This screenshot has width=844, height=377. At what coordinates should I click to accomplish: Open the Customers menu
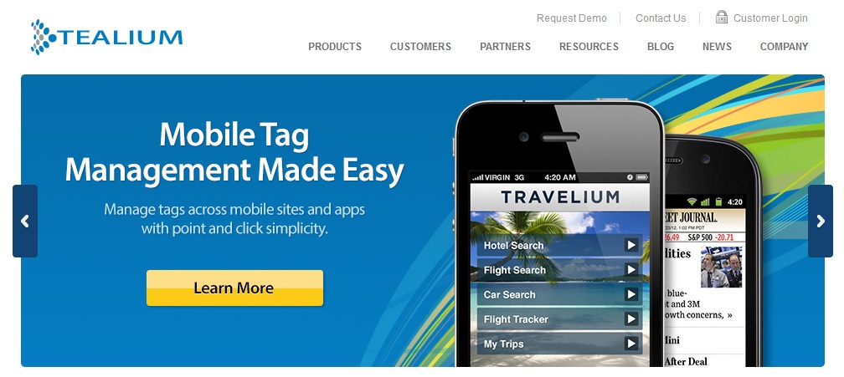pyautogui.click(x=420, y=47)
